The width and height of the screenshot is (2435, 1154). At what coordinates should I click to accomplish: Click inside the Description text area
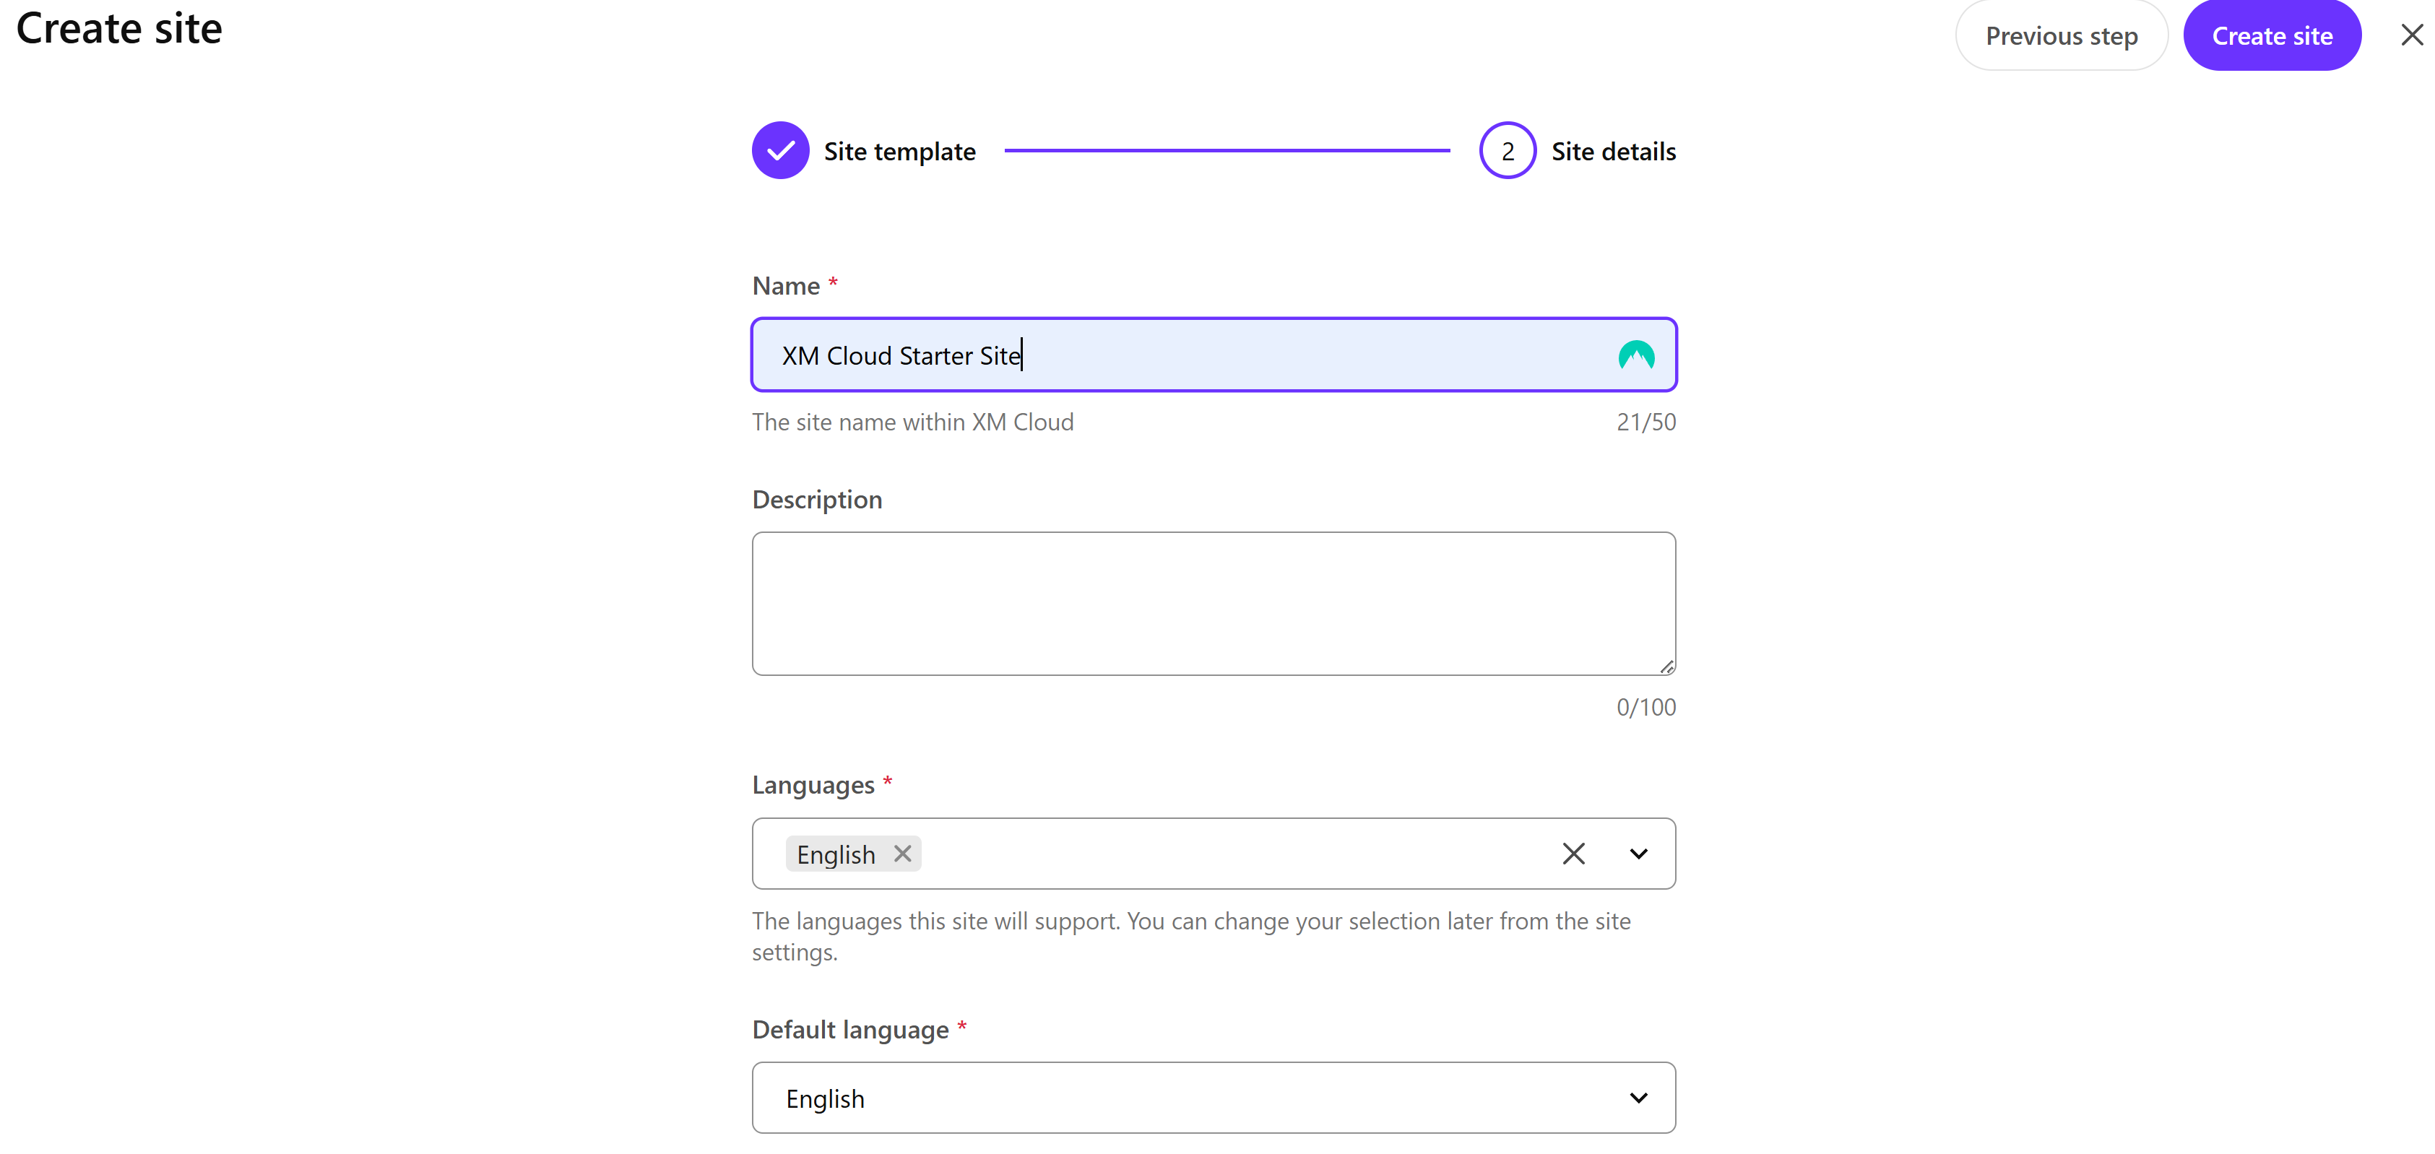(x=1213, y=603)
